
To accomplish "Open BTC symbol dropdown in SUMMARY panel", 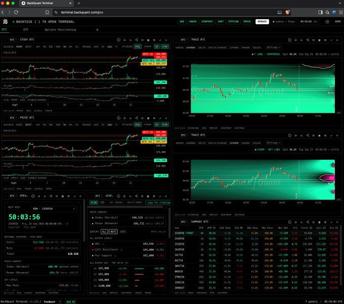I will point(184,222).
